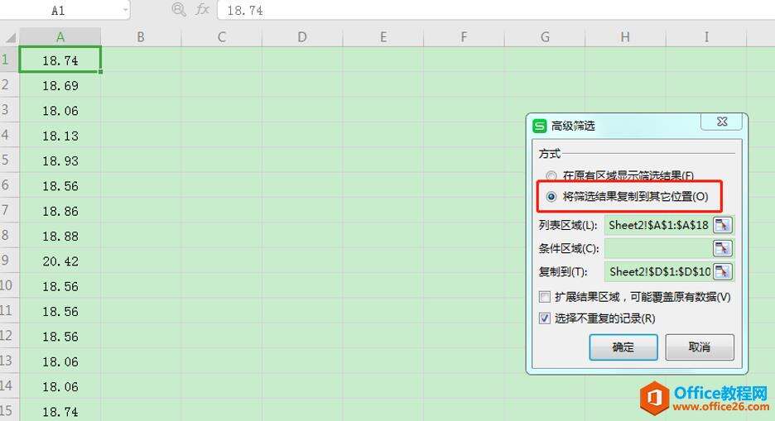775x421 pixels.
Task: Select copy filter results to other location
Action: tap(551, 197)
